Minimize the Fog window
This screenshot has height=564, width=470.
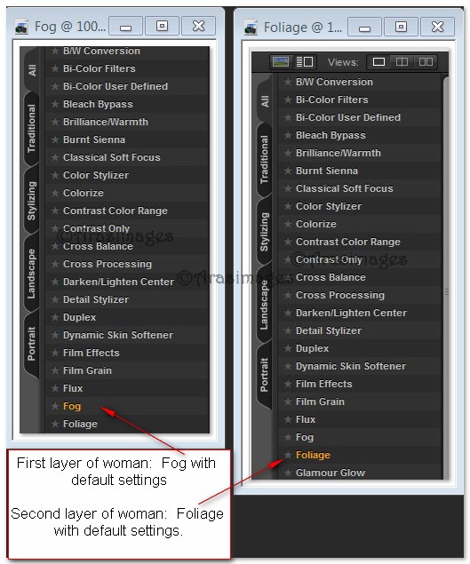(x=125, y=27)
